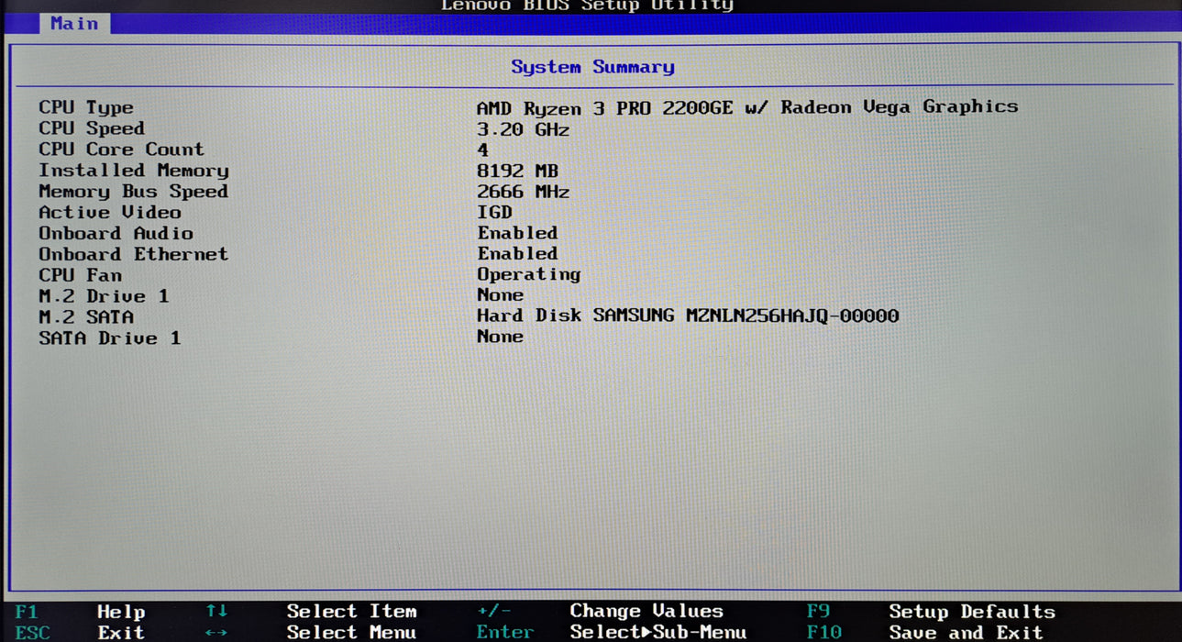
Task: Click the Help legend entry
Action: point(121,612)
